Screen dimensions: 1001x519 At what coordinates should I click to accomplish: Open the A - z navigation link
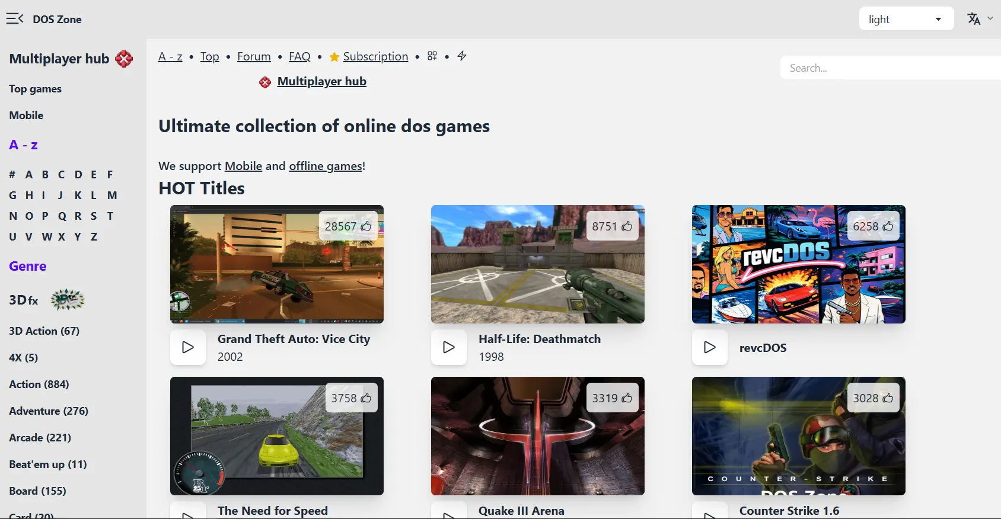pyautogui.click(x=170, y=56)
